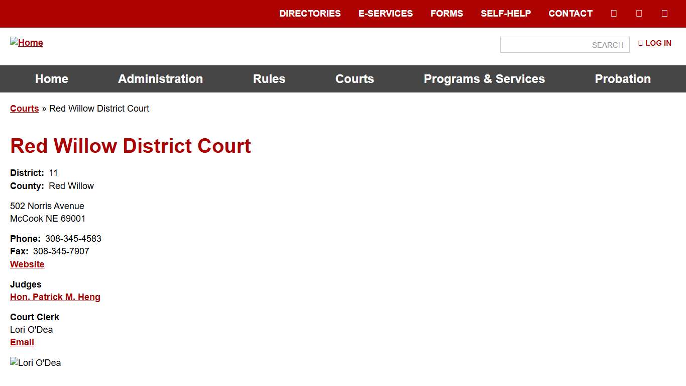The height and width of the screenshot is (386, 686).
Task: Email the Court Clerk via Email link
Action: [22, 342]
